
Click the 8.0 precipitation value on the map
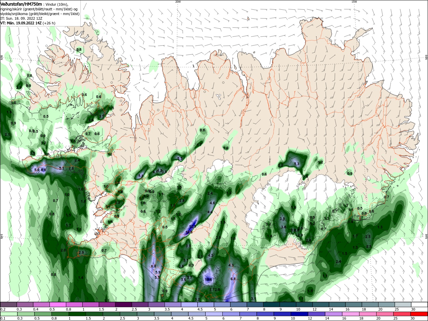coord(43,170)
